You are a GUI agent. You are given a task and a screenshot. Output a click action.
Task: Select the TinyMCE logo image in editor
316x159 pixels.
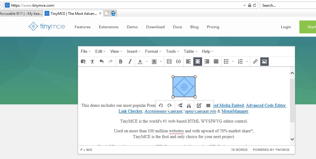tap(184, 87)
